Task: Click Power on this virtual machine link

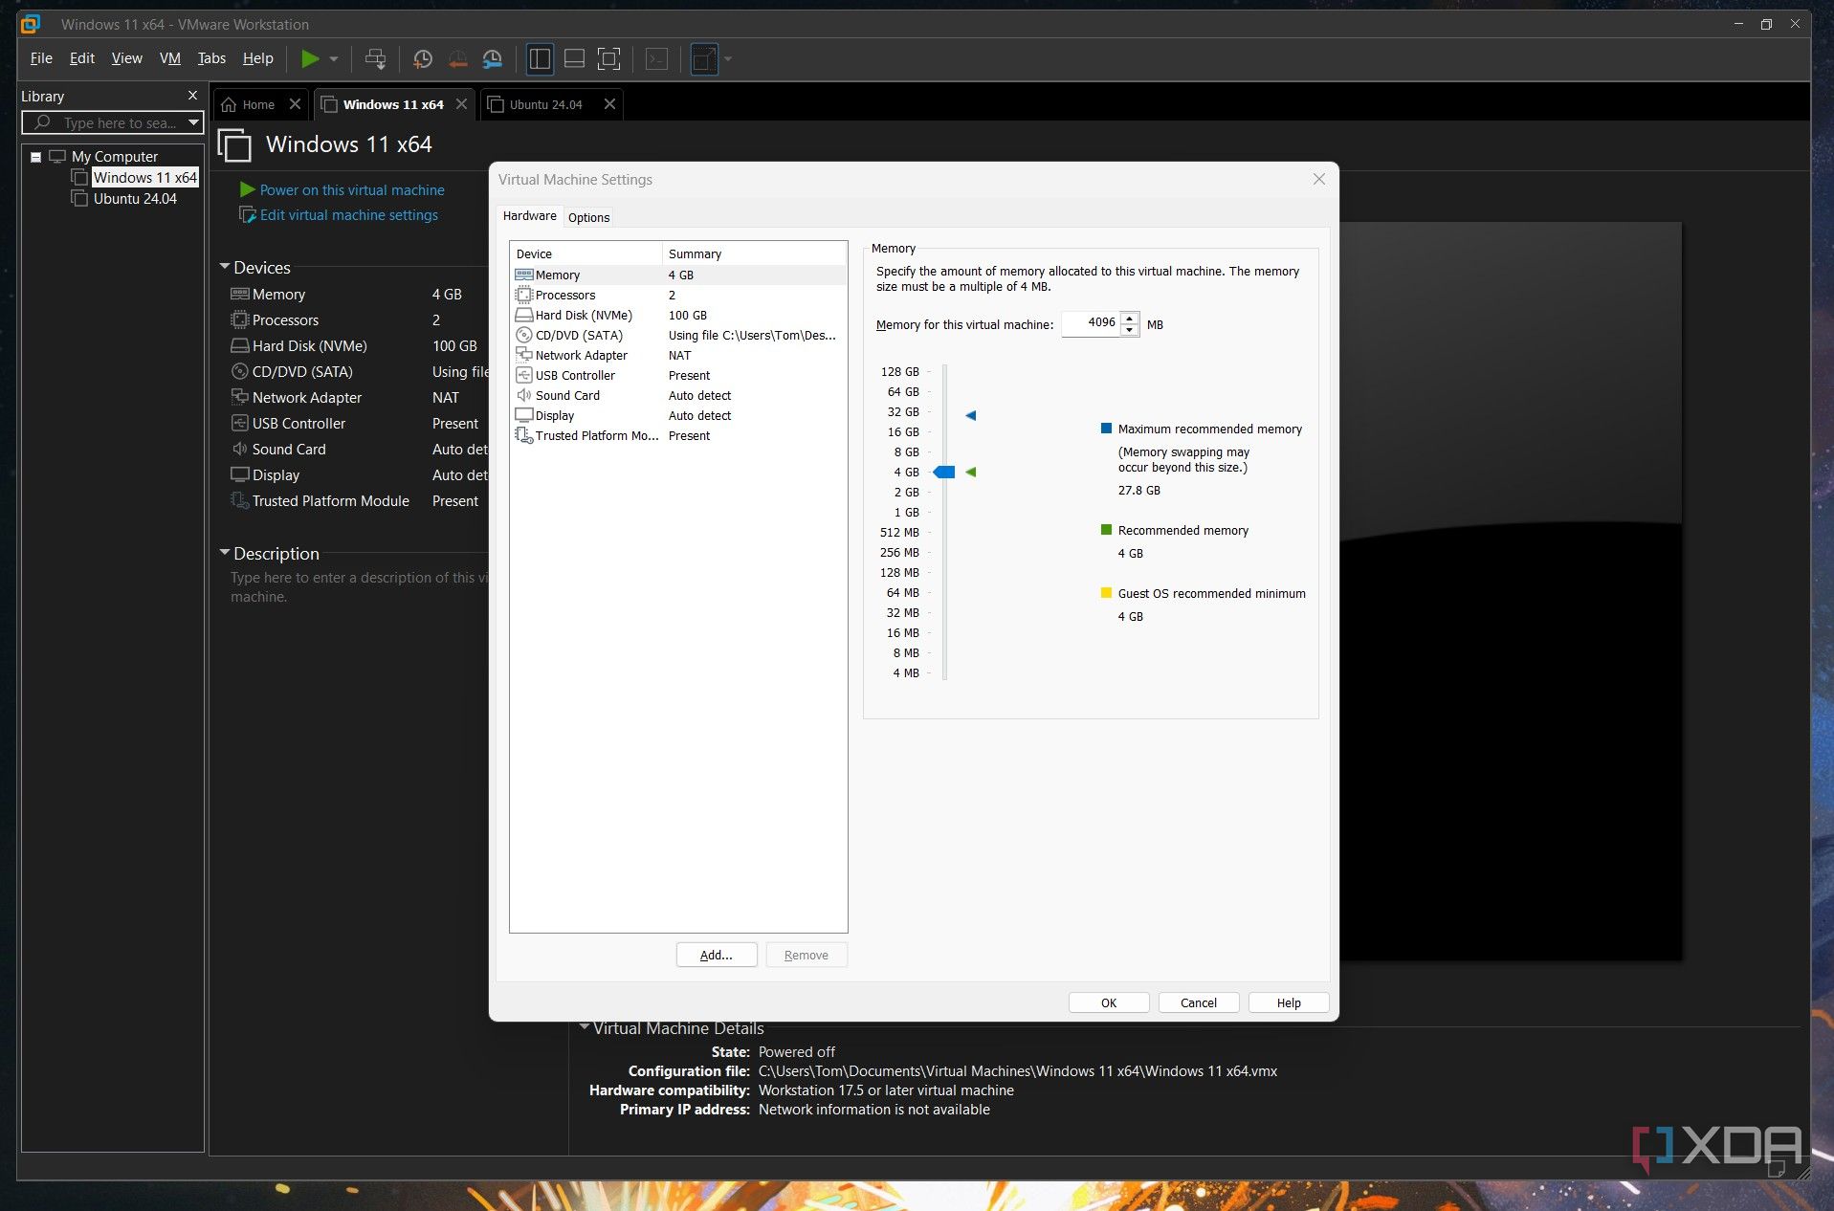Action: [x=352, y=190]
